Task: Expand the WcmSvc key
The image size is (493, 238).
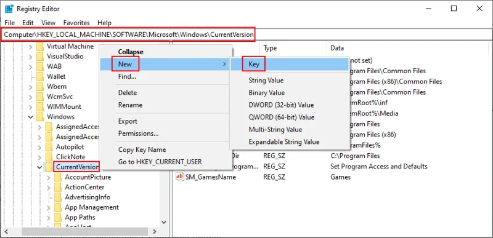Action: pos(30,97)
